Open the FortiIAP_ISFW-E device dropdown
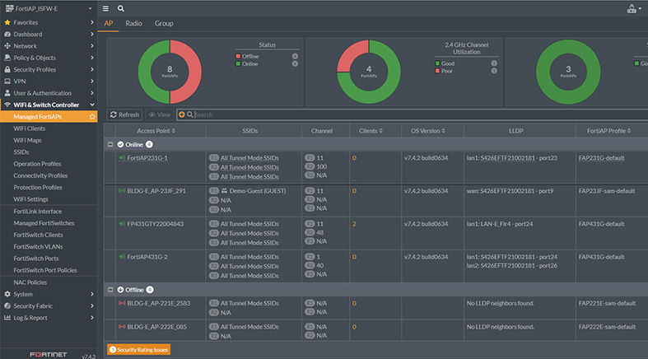 click(90, 9)
